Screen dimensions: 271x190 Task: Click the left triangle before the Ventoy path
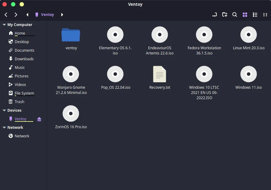coord(27,15)
